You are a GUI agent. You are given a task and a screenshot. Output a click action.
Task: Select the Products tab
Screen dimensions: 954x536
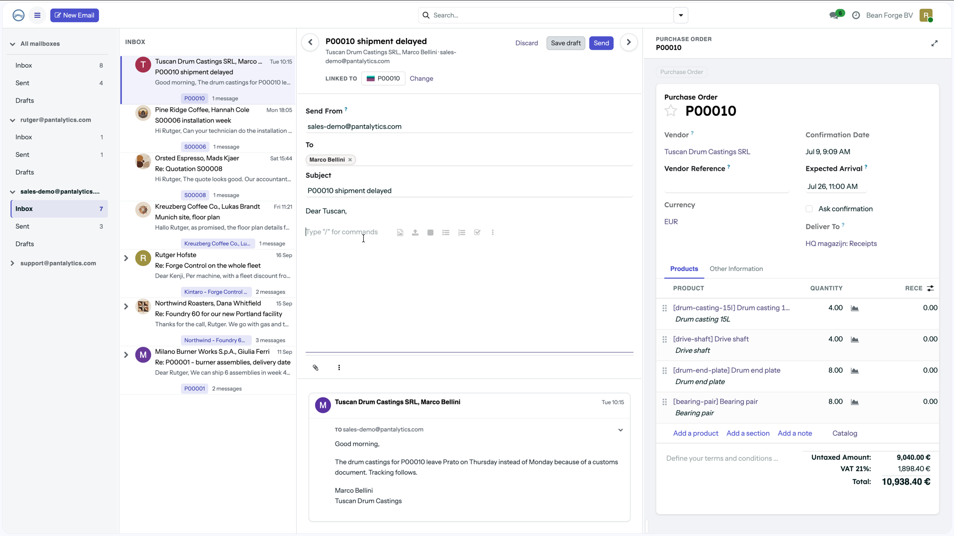point(684,269)
